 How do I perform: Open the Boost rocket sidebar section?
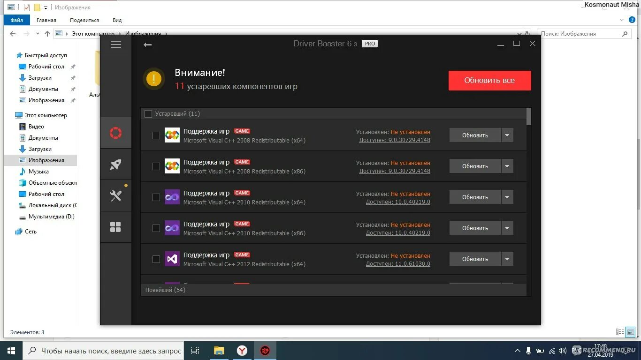click(116, 165)
